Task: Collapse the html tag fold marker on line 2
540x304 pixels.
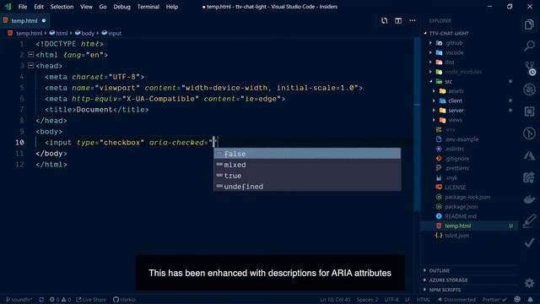Action: click(x=30, y=54)
